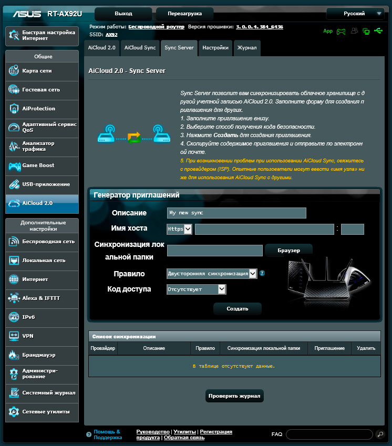Focus the port number field after the colon
This screenshot has width=392, height=446.
pyautogui.click(x=353, y=229)
